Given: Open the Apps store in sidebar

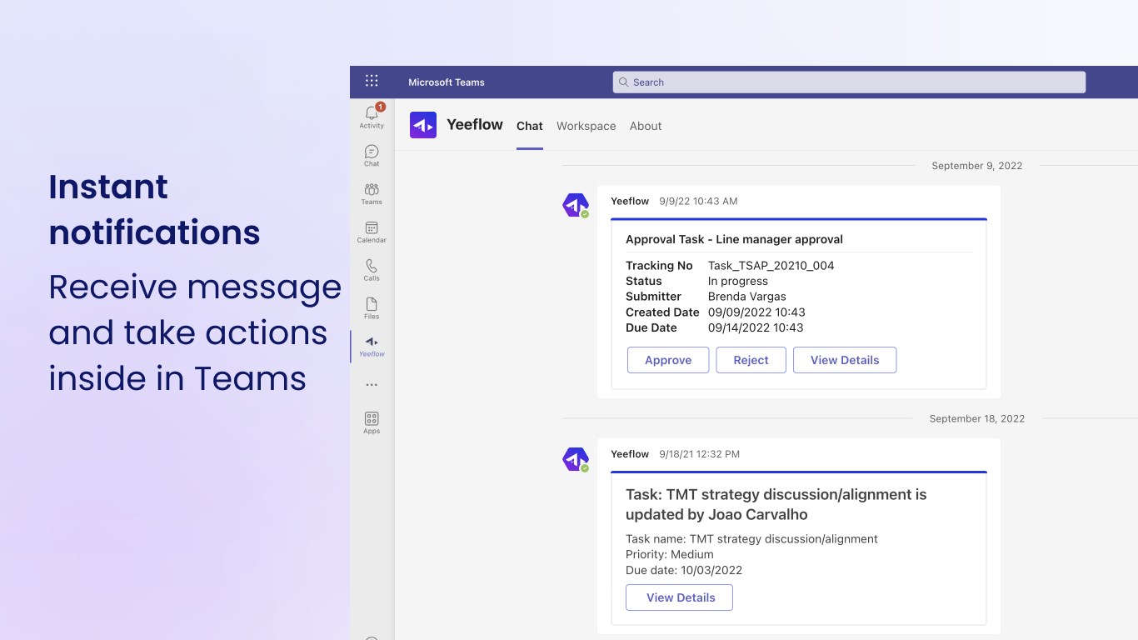Looking at the screenshot, I should [372, 422].
